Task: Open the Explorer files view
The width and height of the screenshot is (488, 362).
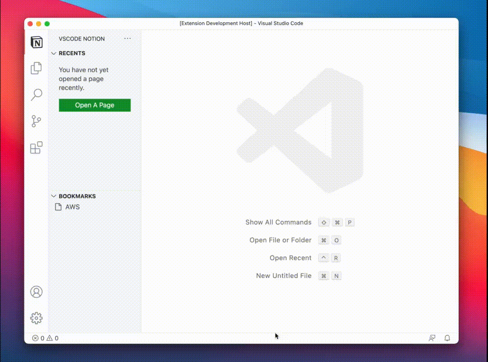Action: 37,68
